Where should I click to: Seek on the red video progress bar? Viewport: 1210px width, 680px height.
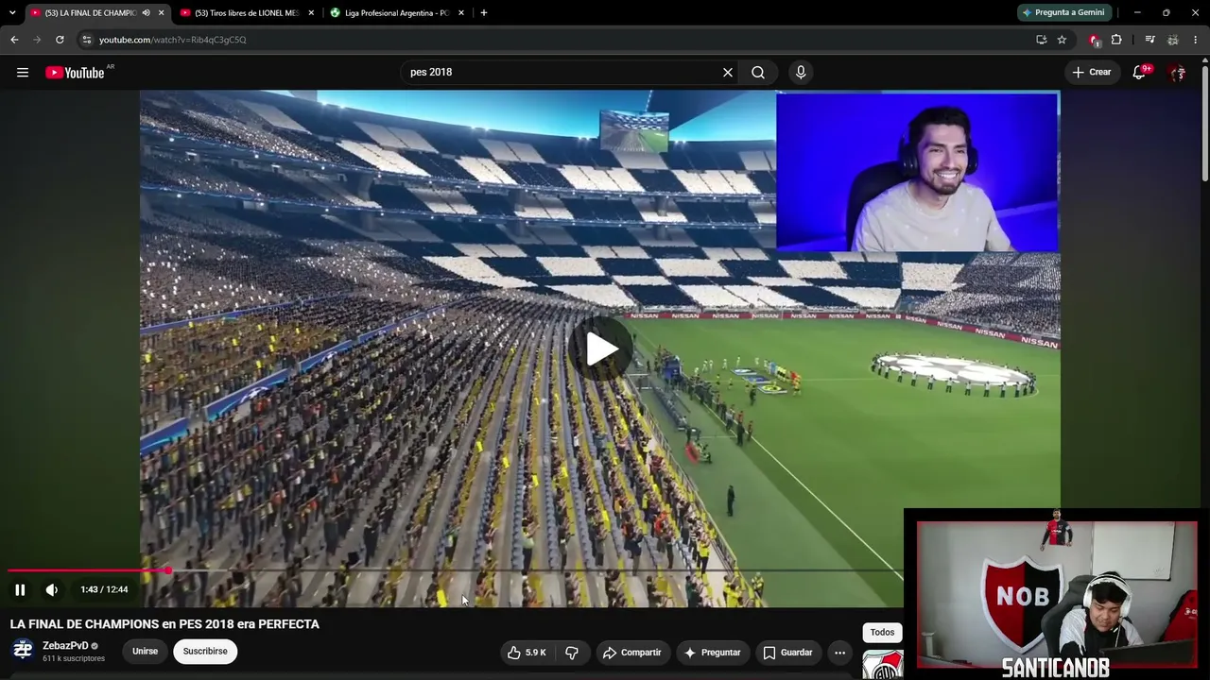pyautogui.click(x=454, y=570)
